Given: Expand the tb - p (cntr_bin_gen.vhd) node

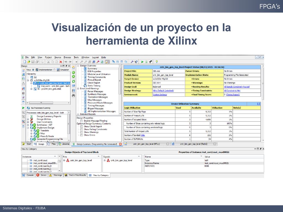Looking at the screenshot, I should coord(32,89).
